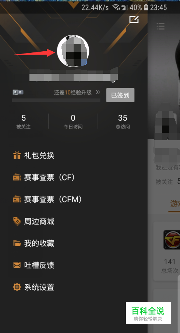
Task: Click the ticket icon beside 赛事查票（CF）
Action: coord(17,177)
